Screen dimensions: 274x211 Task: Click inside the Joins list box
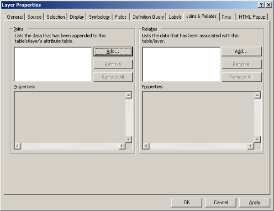[53, 64]
